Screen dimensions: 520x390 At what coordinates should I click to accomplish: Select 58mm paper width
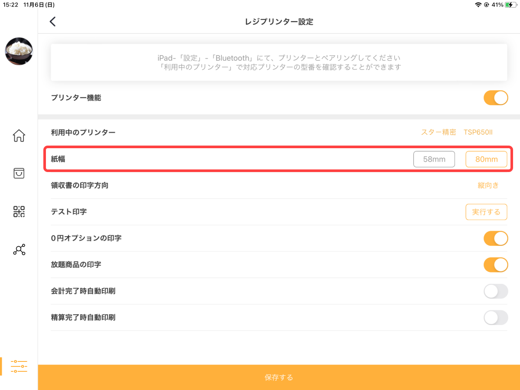click(434, 159)
